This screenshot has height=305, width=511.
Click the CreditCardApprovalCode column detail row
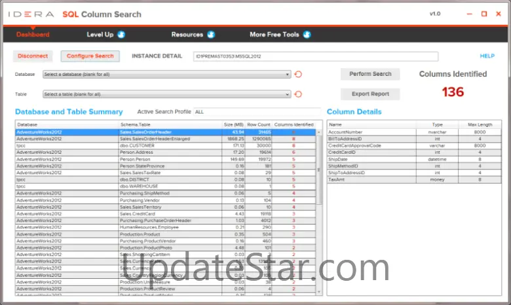414,145
